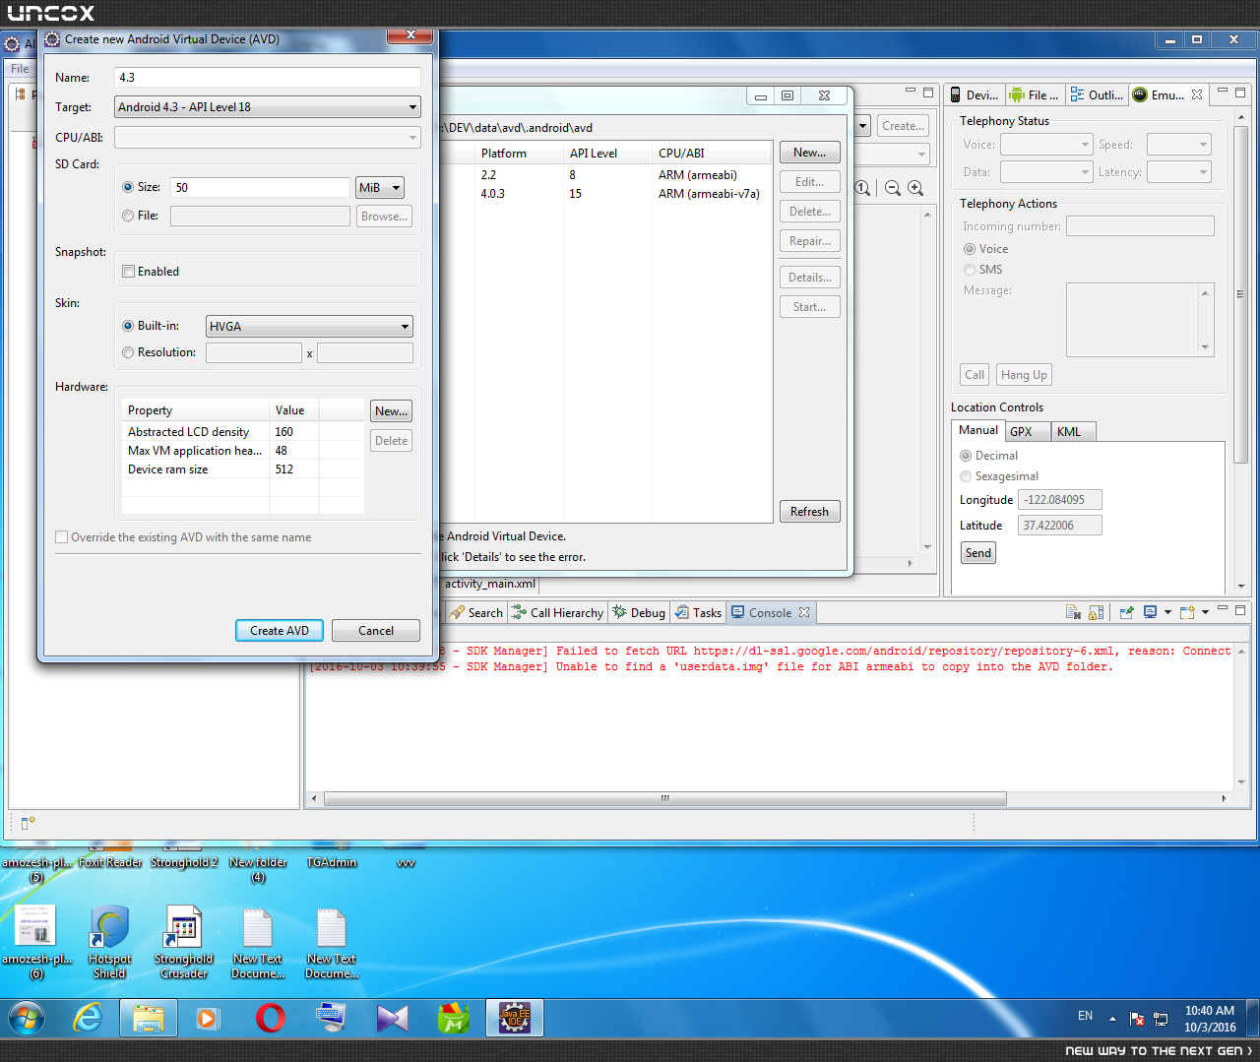Open the Telephony Latency dropdown

[1179, 172]
